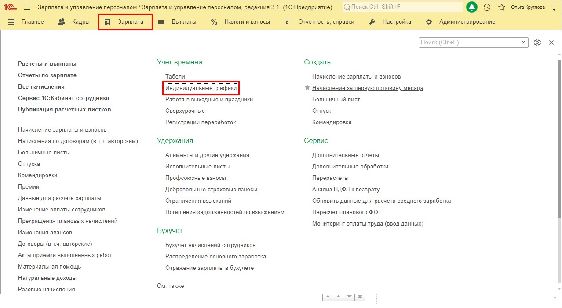Image resolution: width=562 pixels, height=308 pixels.
Task: Create Отпуск document
Action: pos(321,111)
